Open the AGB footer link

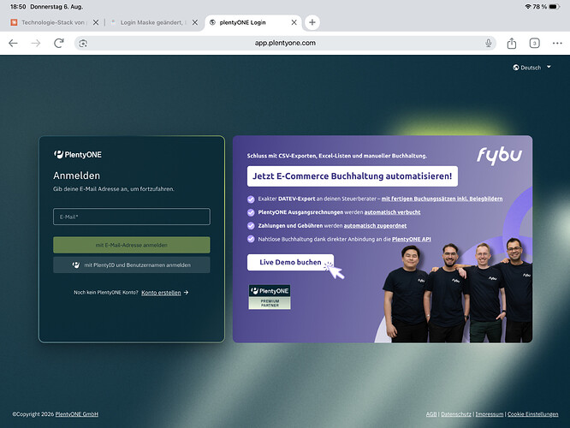coord(431,414)
